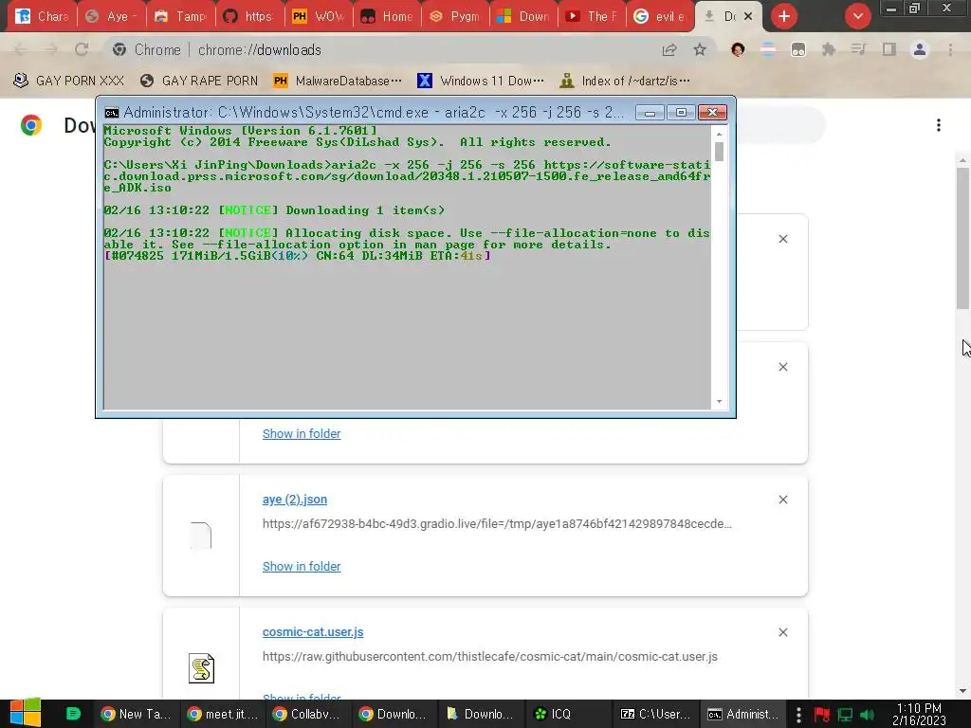Open the Index of /~dartz/is… bookmark
The image size is (971, 728).
[x=624, y=81]
